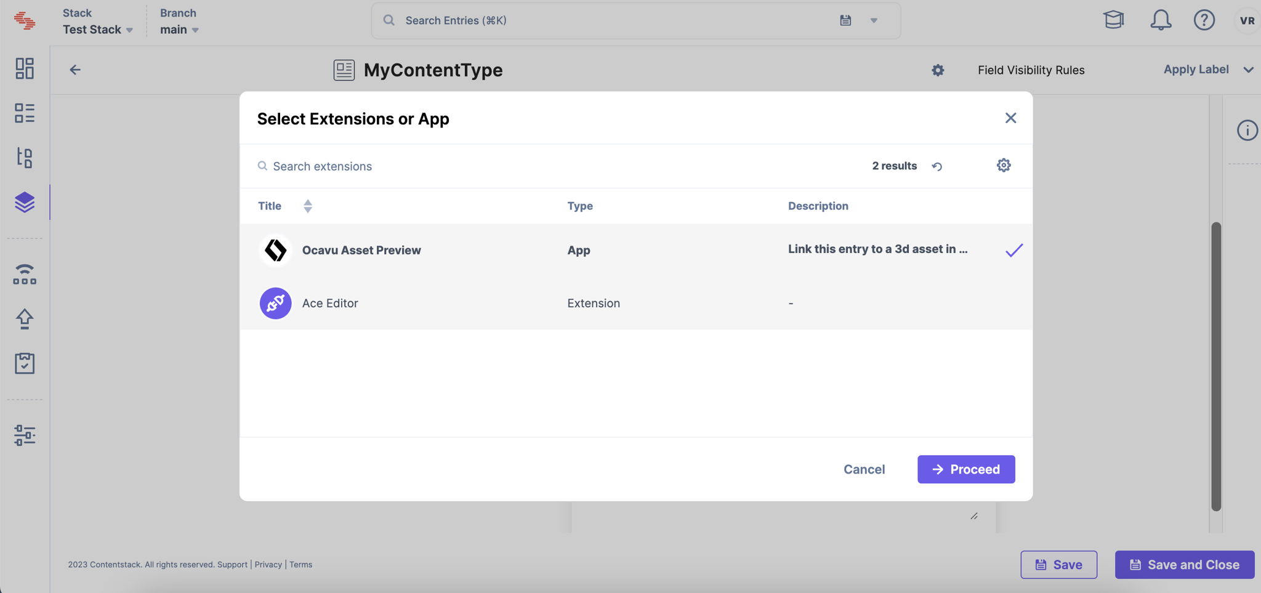Open the Apply Label dropdown
The image size is (1261, 593).
pos(1208,70)
